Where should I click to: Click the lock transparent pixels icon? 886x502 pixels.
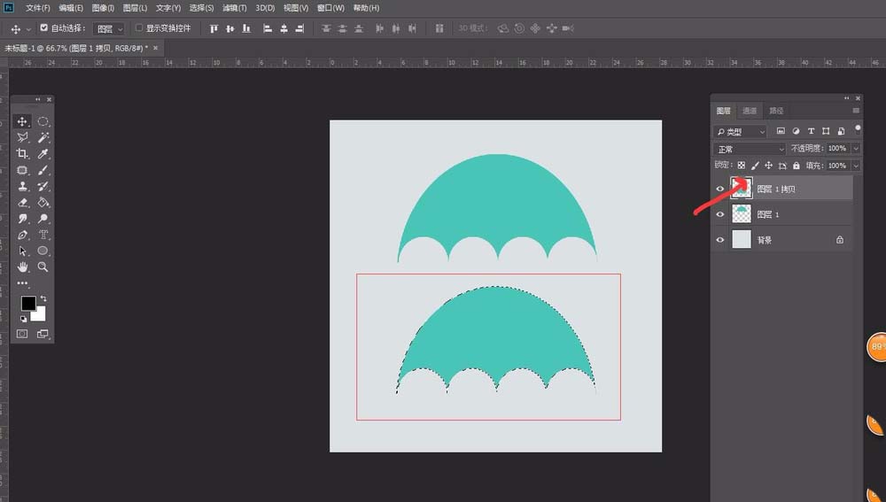coord(742,166)
